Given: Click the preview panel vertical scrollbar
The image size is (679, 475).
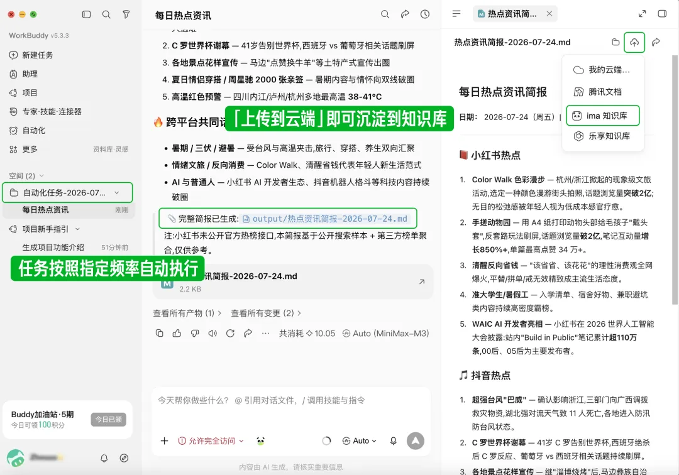Looking at the screenshot, I should point(675,180).
